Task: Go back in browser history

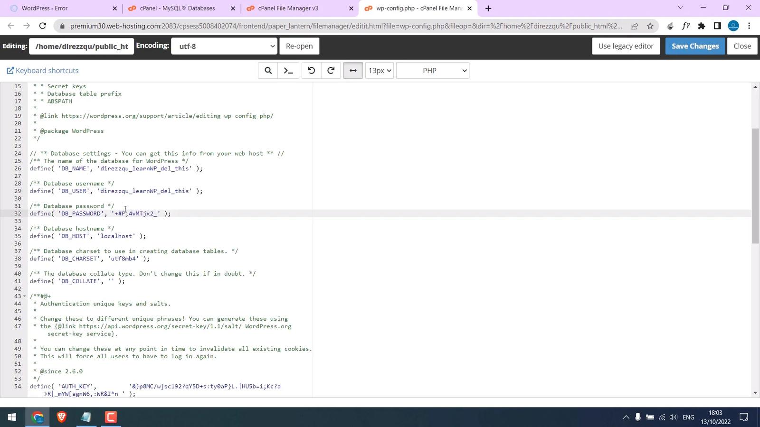Action: tap(11, 26)
